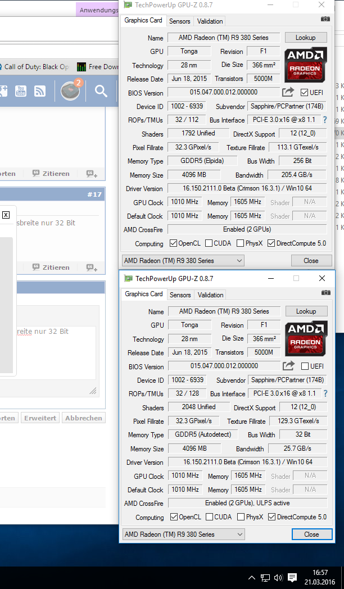344x589 pixels.
Task: Toggle CUDA checkbox in 1792-shader GPU-Z window
Action: [x=209, y=243]
